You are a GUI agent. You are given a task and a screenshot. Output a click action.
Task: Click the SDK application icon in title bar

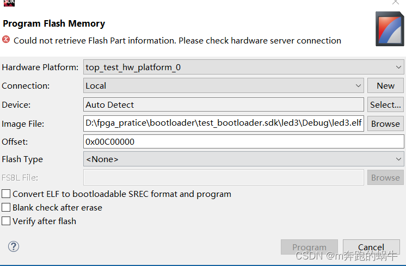click(9, 3)
